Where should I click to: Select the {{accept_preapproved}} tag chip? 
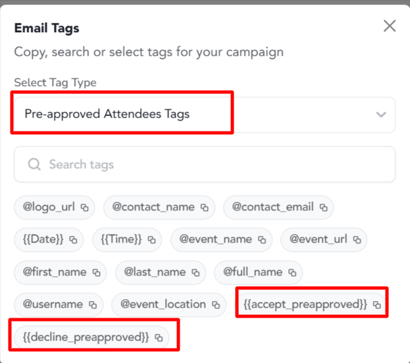[x=311, y=304]
